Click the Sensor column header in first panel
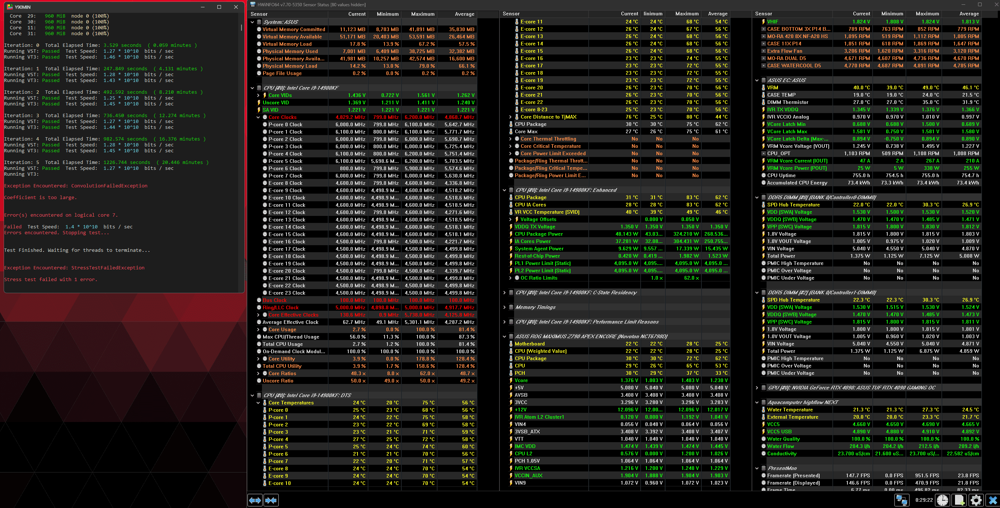This screenshot has width=1000, height=508. [288, 14]
